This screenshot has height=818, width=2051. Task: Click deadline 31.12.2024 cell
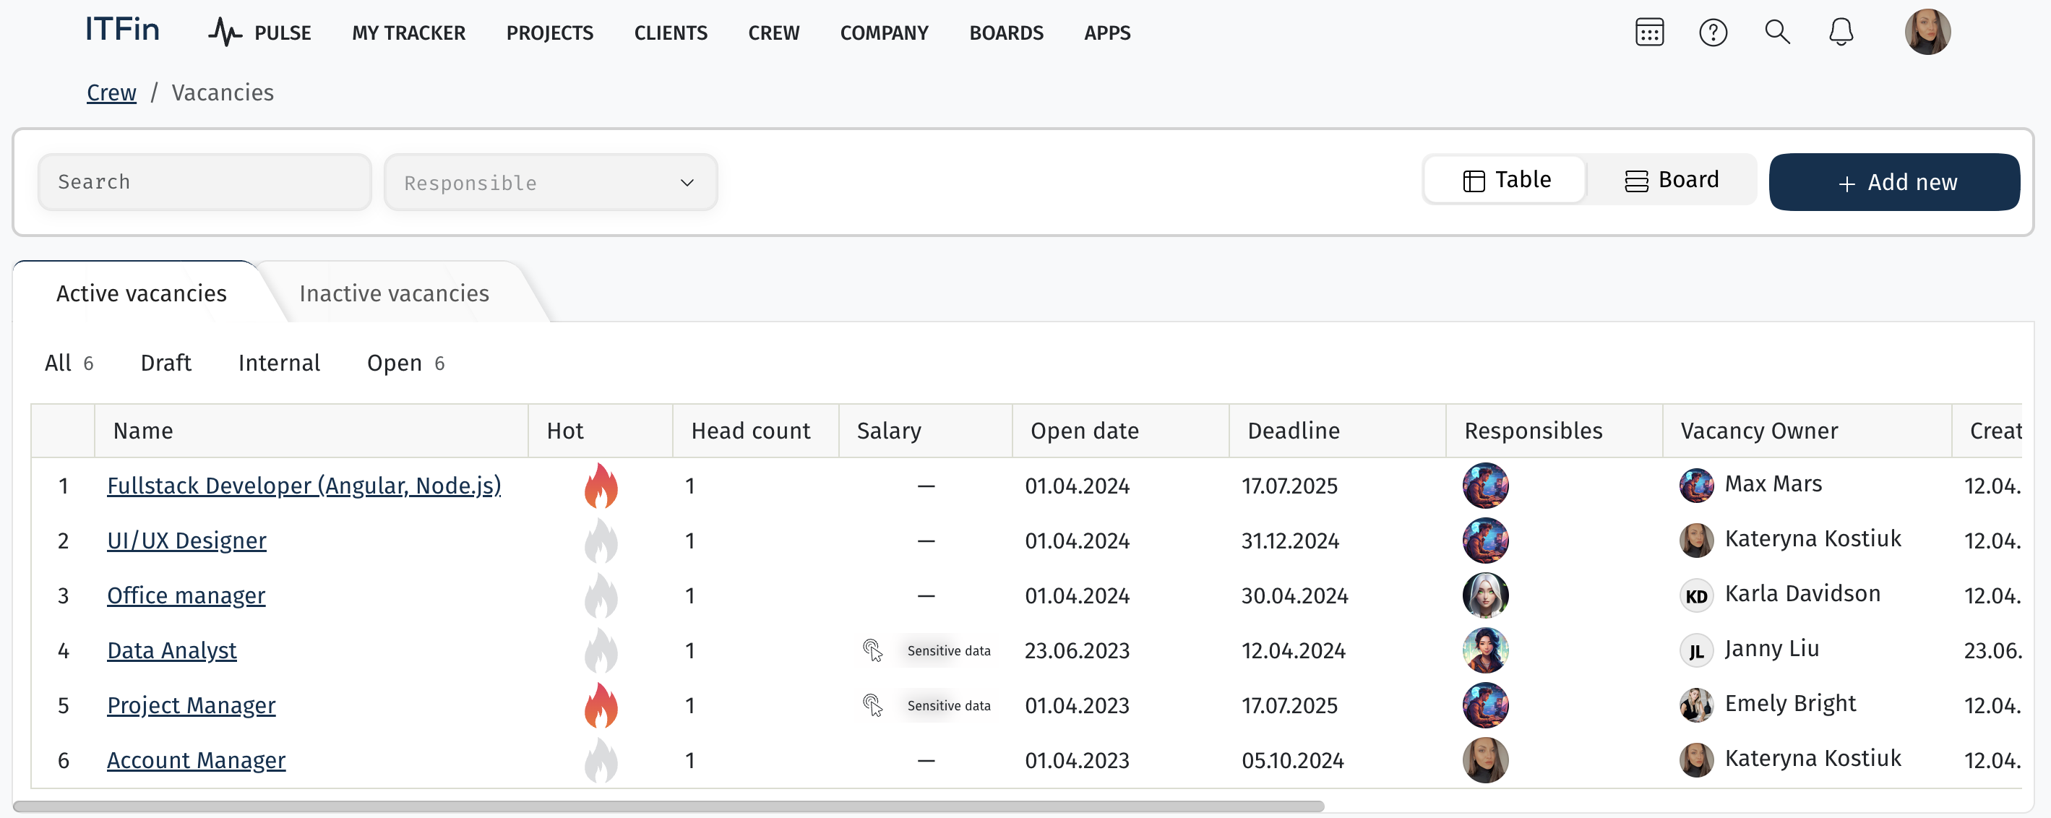[1290, 541]
